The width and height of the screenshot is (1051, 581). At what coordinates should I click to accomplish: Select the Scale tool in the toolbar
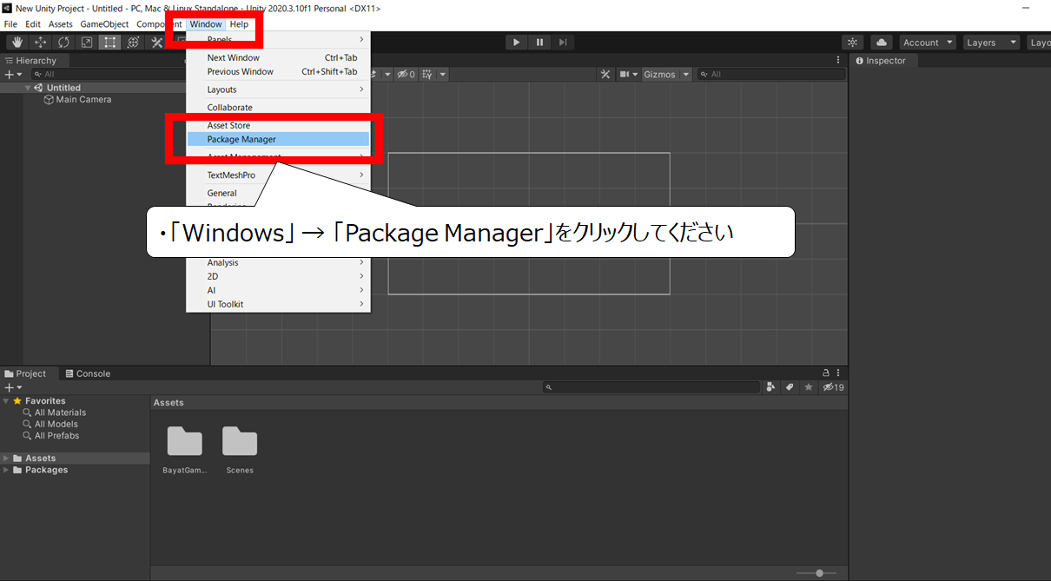point(87,43)
